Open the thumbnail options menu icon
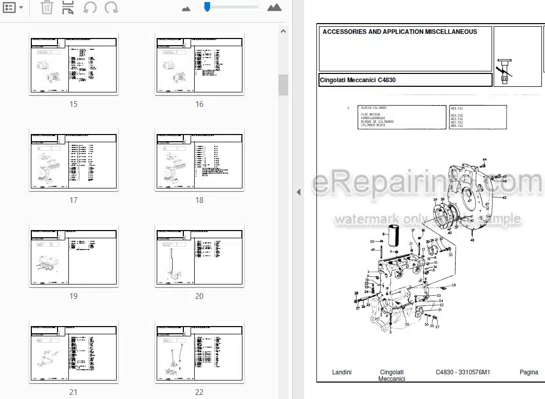 [x=9, y=7]
